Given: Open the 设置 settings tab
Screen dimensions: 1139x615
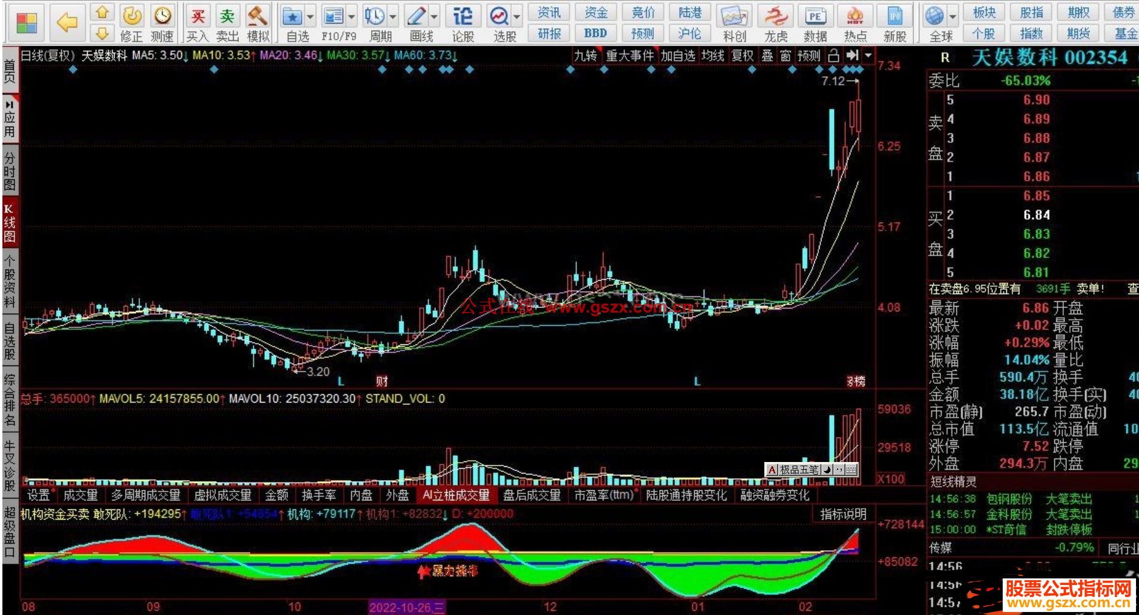Looking at the screenshot, I should tap(38, 495).
